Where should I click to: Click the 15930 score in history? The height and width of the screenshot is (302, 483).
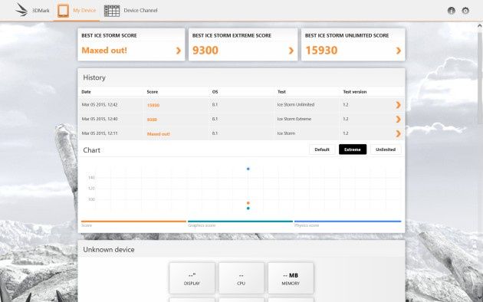click(x=153, y=105)
